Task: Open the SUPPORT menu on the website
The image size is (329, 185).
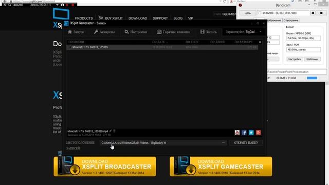Action: click(x=160, y=18)
